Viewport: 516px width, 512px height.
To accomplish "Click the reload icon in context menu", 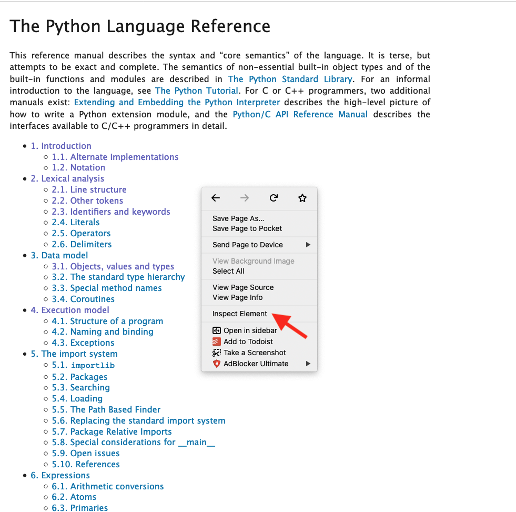I will pos(274,198).
